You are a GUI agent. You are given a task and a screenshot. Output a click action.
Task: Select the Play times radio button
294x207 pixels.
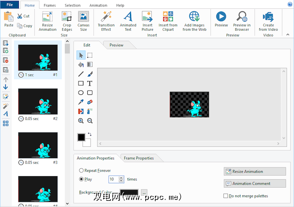(x=81, y=179)
